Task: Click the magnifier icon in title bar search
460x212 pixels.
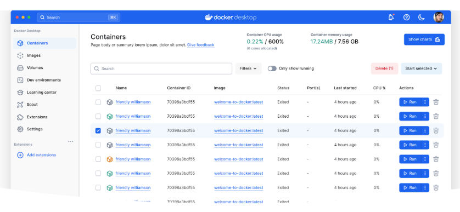Action: click(x=42, y=18)
